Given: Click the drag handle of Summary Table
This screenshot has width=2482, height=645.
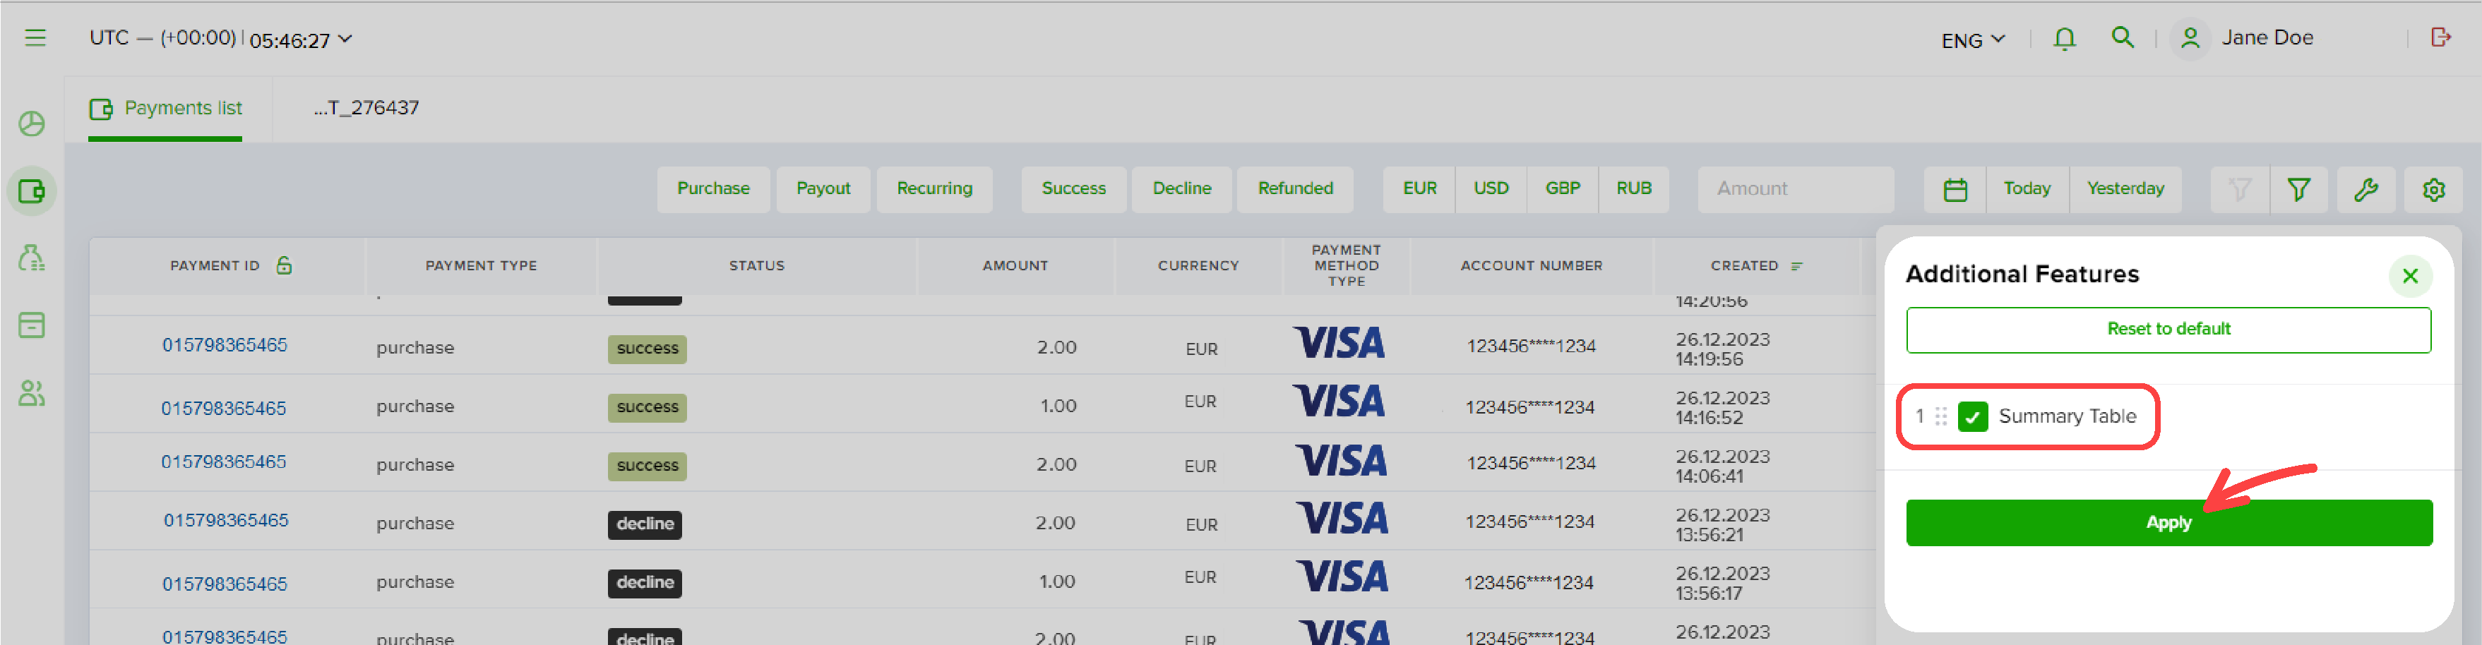Looking at the screenshot, I should (1940, 416).
